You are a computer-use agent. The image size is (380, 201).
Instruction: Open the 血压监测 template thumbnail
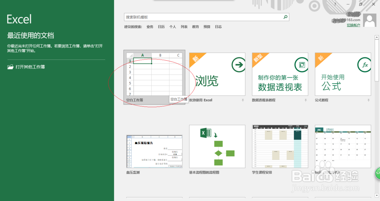154,151
